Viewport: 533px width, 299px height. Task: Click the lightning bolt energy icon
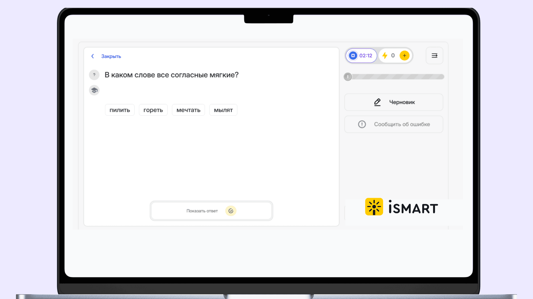coord(385,56)
